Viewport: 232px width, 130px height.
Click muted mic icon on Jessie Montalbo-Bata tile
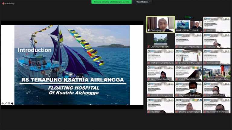coord(205,79)
